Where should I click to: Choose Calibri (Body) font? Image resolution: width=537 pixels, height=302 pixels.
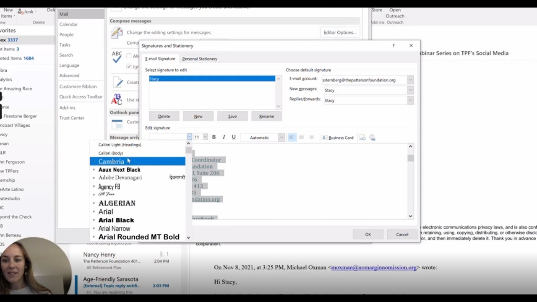click(138, 153)
